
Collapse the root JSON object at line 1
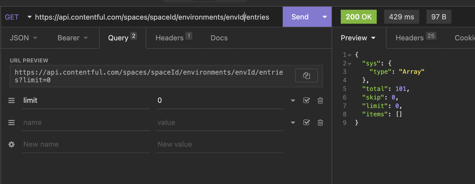point(350,55)
